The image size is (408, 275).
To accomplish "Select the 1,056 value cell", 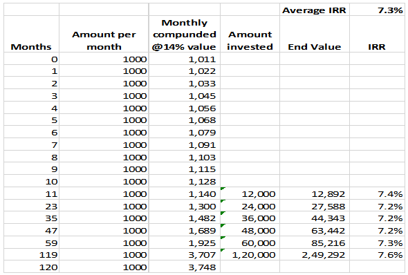I will tap(185, 108).
